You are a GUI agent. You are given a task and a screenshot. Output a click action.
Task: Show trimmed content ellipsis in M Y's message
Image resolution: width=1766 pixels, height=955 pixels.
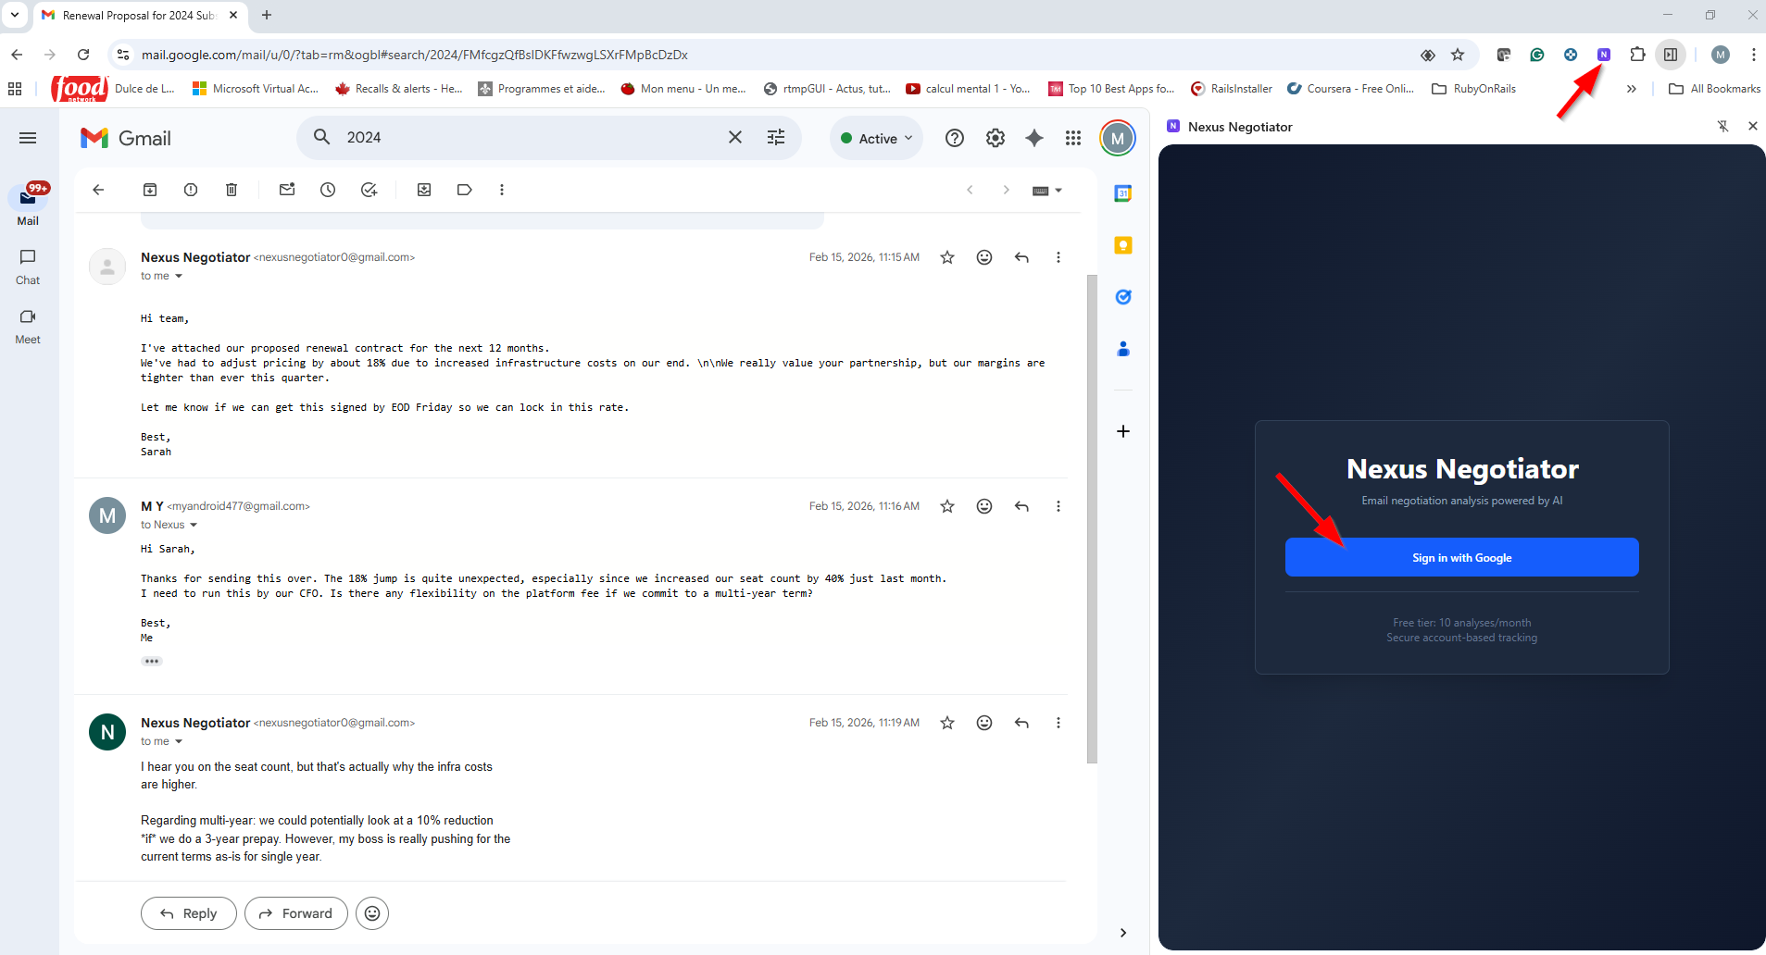point(152,662)
